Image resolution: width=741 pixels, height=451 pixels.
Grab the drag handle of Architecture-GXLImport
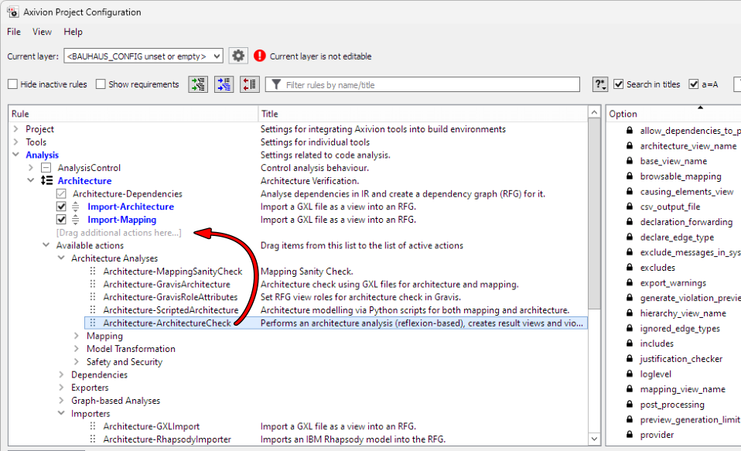coord(93,426)
